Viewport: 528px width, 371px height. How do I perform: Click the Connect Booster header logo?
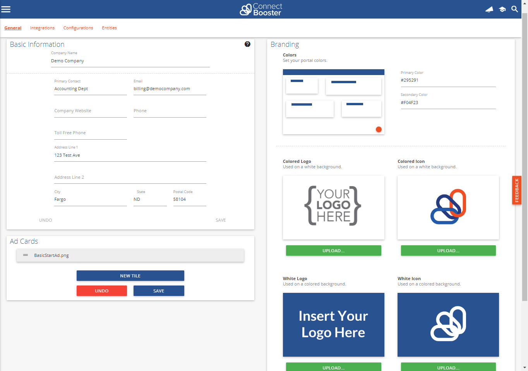(x=261, y=9)
